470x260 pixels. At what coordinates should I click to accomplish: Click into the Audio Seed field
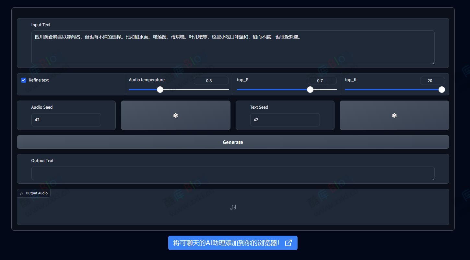[66, 120]
